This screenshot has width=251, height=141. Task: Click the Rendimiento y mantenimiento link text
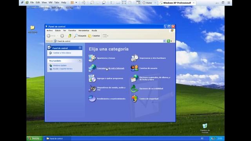pyautogui.click(x=111, y=99)
